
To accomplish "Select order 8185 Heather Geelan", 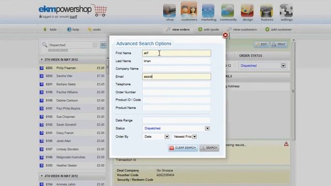I will click(72, 165).
